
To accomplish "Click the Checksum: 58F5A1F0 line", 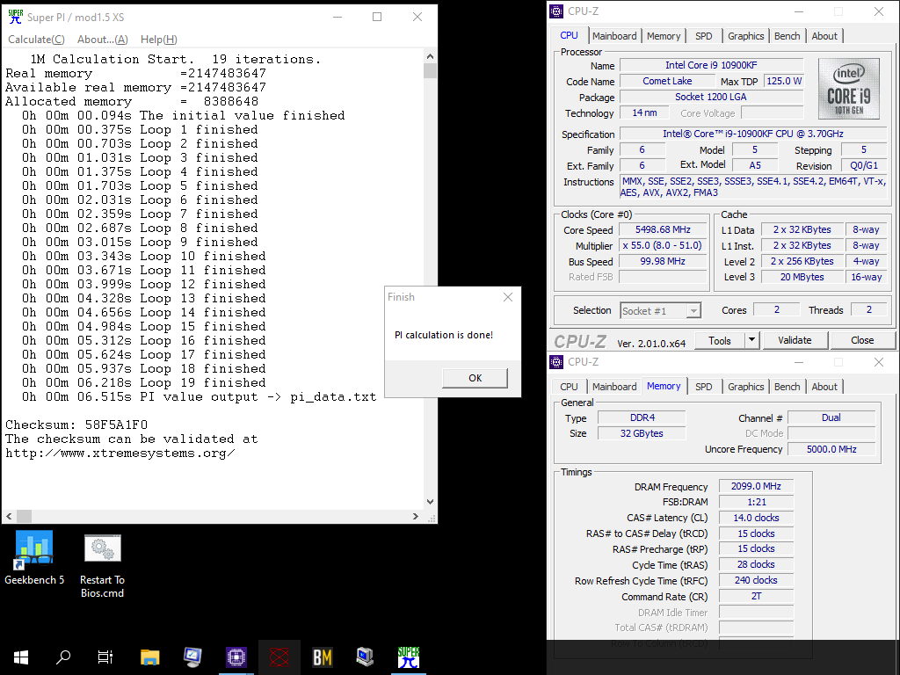I will 76,425.
